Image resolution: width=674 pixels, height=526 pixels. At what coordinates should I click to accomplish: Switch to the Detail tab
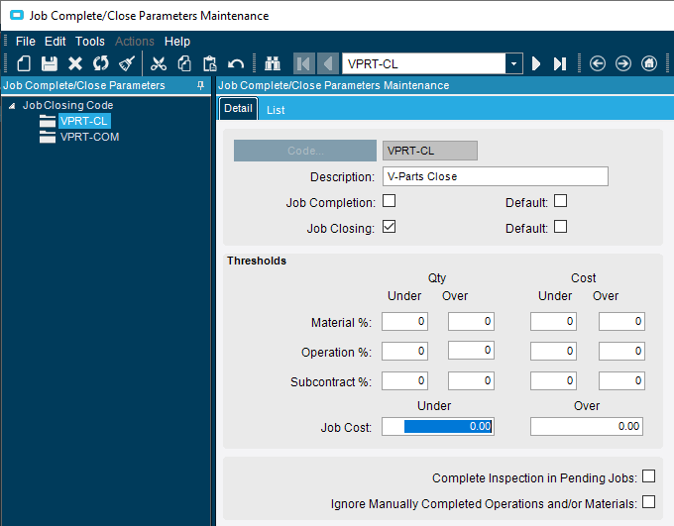pos(238,108)
